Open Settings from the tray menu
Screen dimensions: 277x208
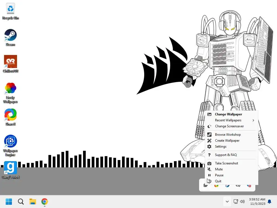232,147
